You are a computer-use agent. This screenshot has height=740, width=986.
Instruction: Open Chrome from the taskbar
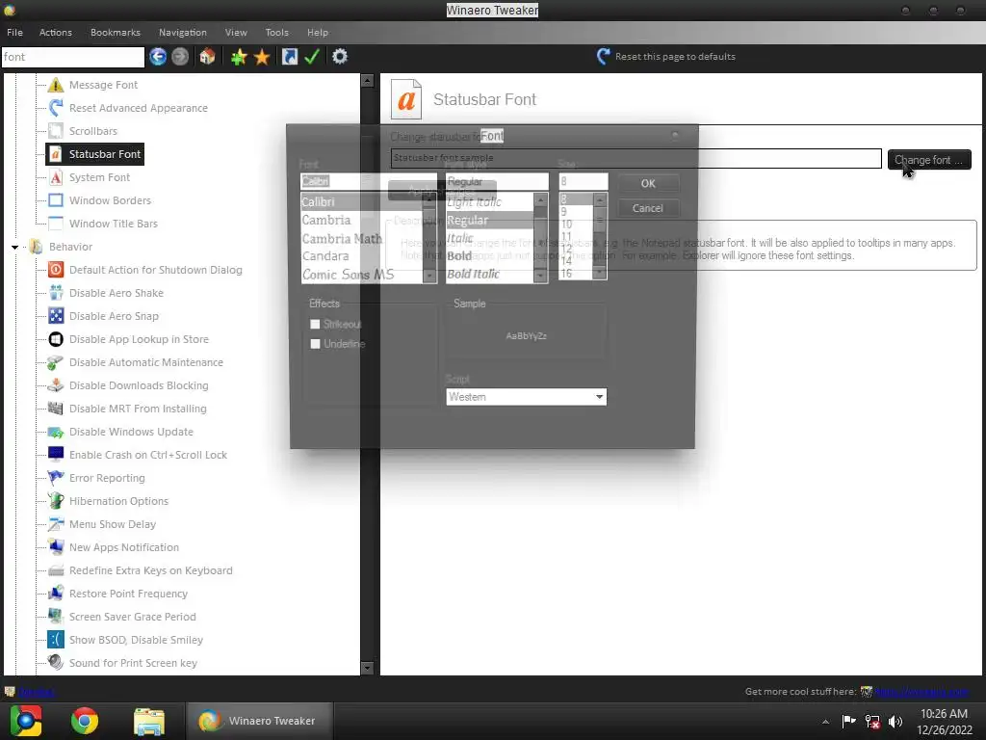coord(85,721)
